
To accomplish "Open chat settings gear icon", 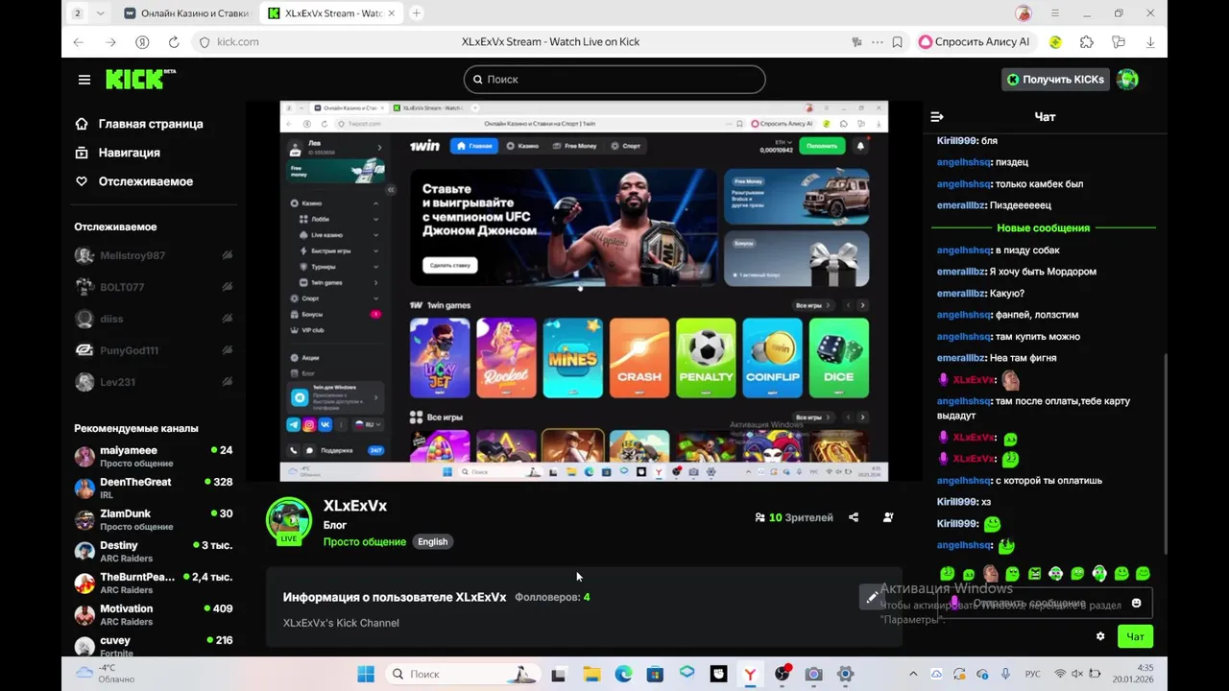I will pyautogui.click(x=1100, y=636).
